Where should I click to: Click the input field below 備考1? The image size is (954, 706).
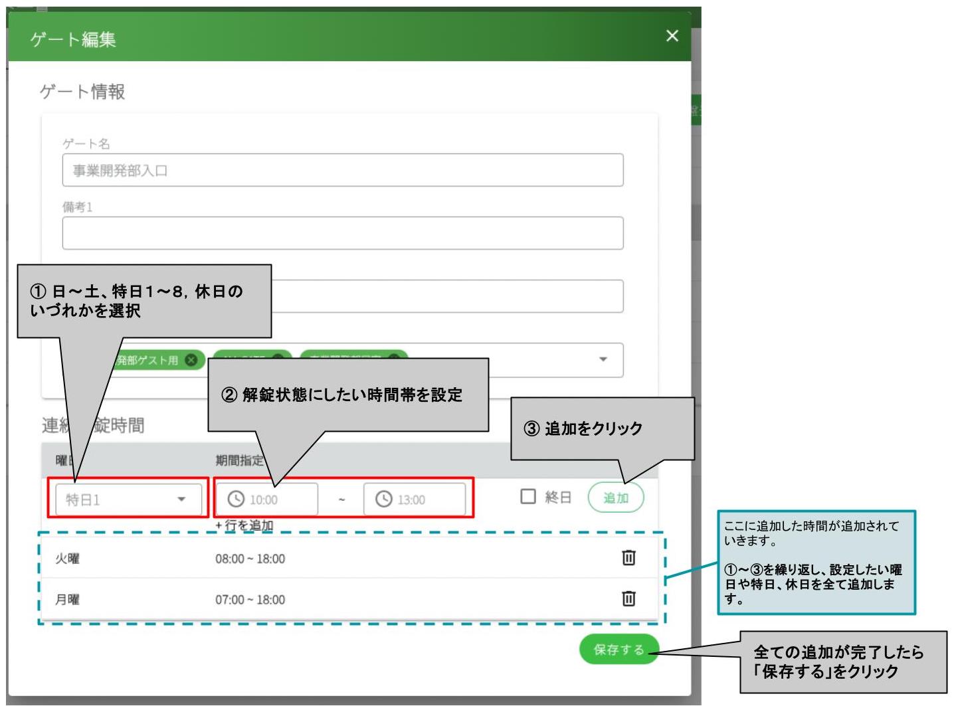(x=446, y=296)
